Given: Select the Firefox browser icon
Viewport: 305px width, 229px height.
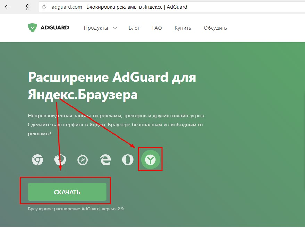Looking at the screenshot, I should [x=60, y=160].
